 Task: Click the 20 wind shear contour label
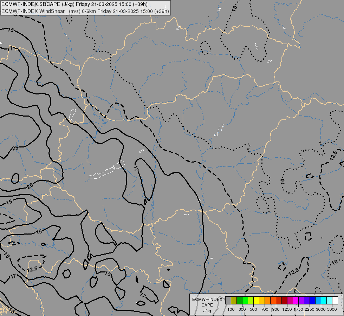coord(30,186)
